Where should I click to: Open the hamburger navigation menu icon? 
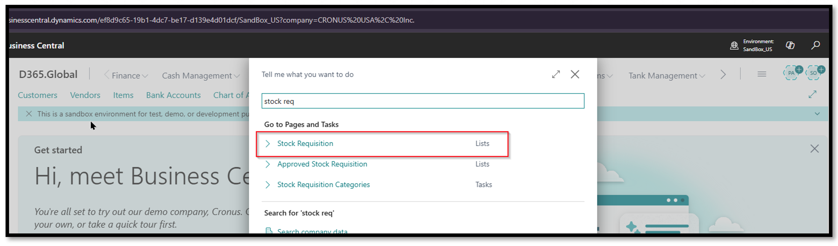(762, 74)
